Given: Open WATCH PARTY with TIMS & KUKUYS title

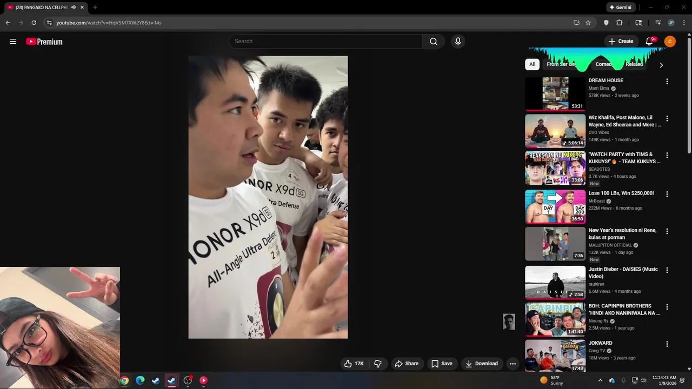Looking at the screenshot, I should click(624, 158).
